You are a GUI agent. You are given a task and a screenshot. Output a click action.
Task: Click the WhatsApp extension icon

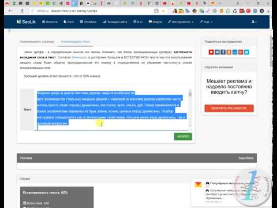[228, 11]
